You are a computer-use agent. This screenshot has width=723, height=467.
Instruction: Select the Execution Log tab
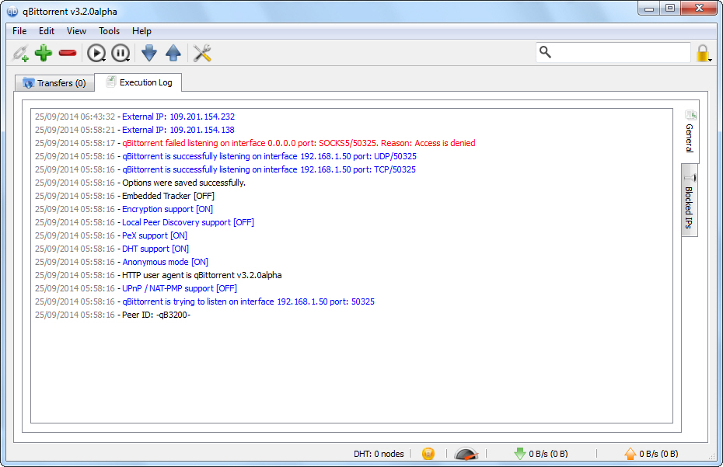click(138, 82)
